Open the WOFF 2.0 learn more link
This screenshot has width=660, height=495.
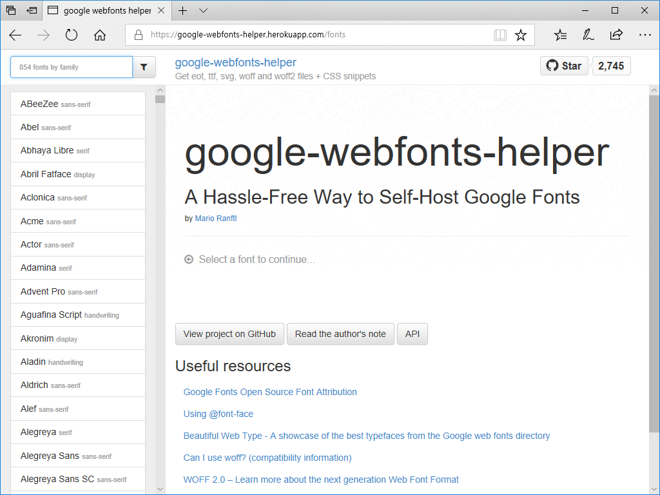321,480
